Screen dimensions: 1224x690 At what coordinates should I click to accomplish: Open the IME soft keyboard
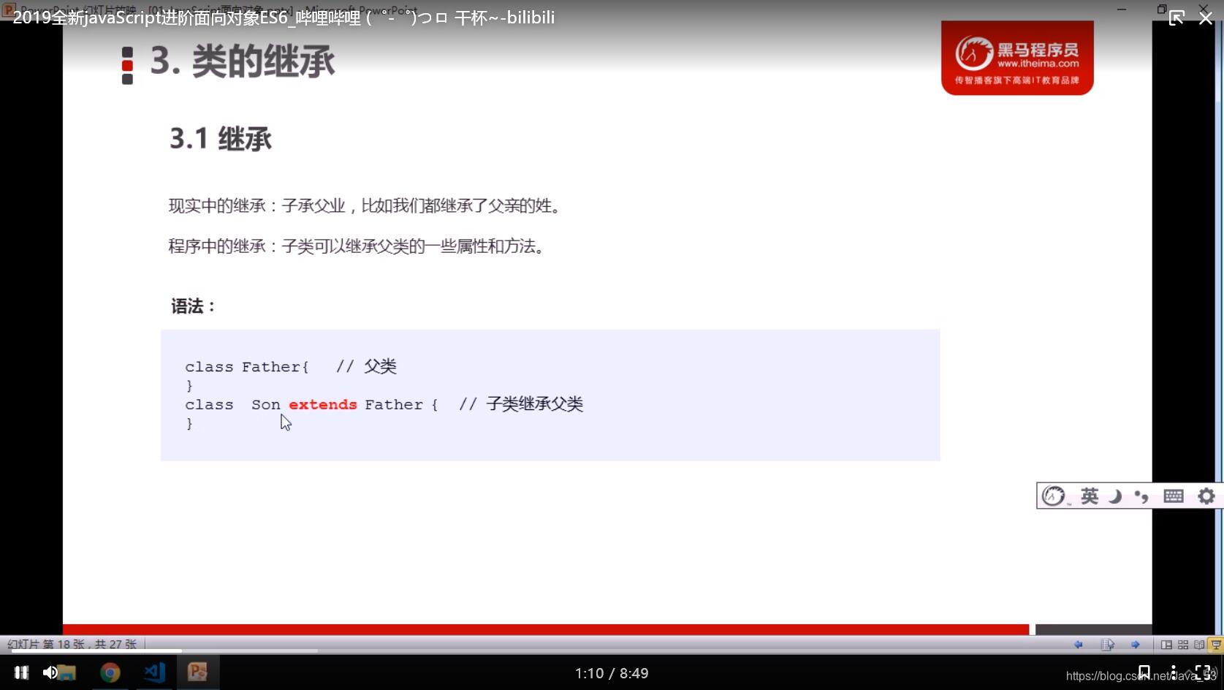pos(1174,496)
